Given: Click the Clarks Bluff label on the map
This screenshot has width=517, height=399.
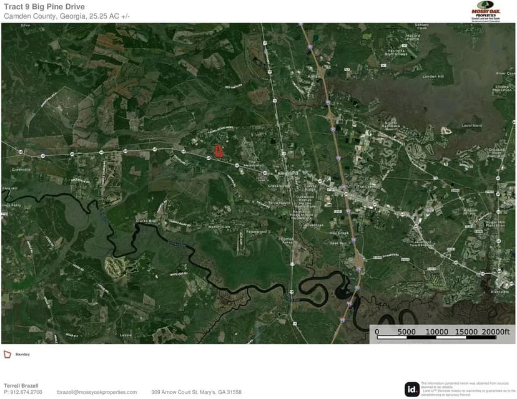Looking at the screenshot, I should click(x=146, y=221).
